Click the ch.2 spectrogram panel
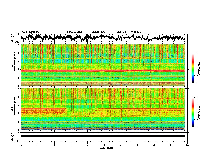Image resolution: width=211 pixels, height=163 pixels. click(103, 109)
